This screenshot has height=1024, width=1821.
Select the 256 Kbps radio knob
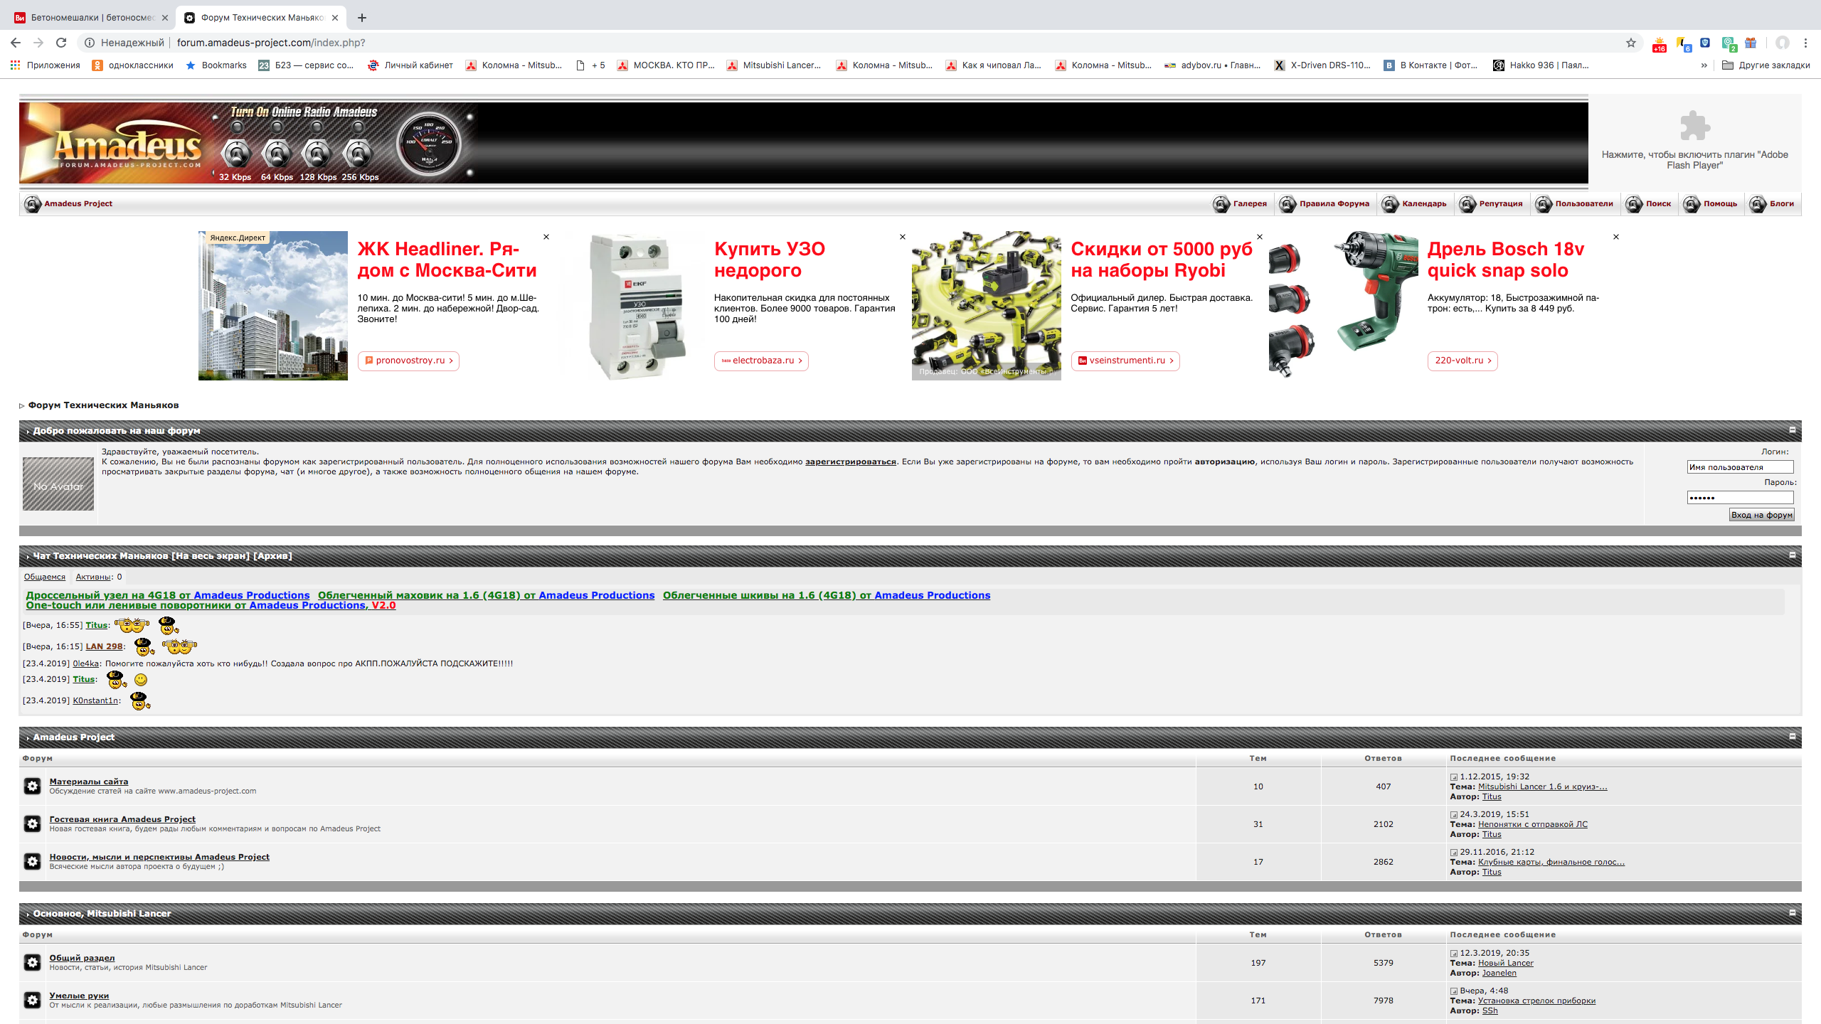tap(358, 153)
